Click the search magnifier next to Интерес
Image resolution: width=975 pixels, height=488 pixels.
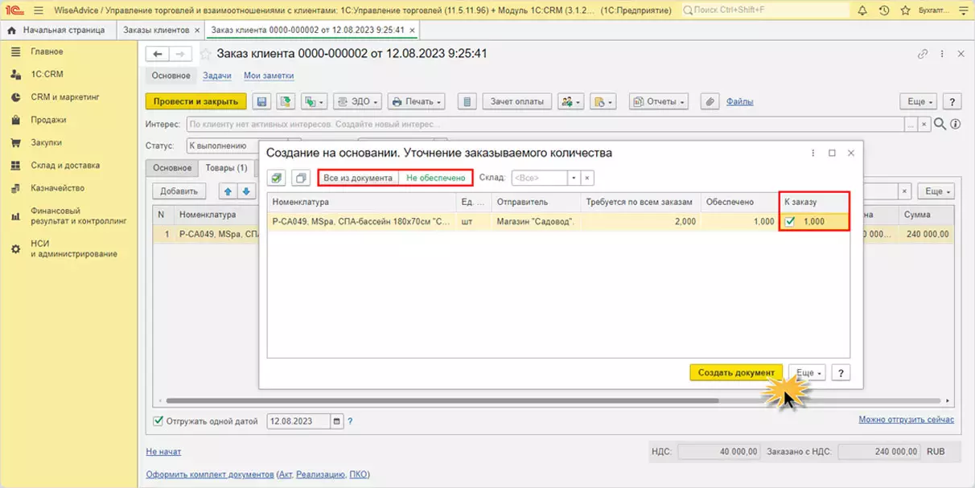[x=938, y=125]
